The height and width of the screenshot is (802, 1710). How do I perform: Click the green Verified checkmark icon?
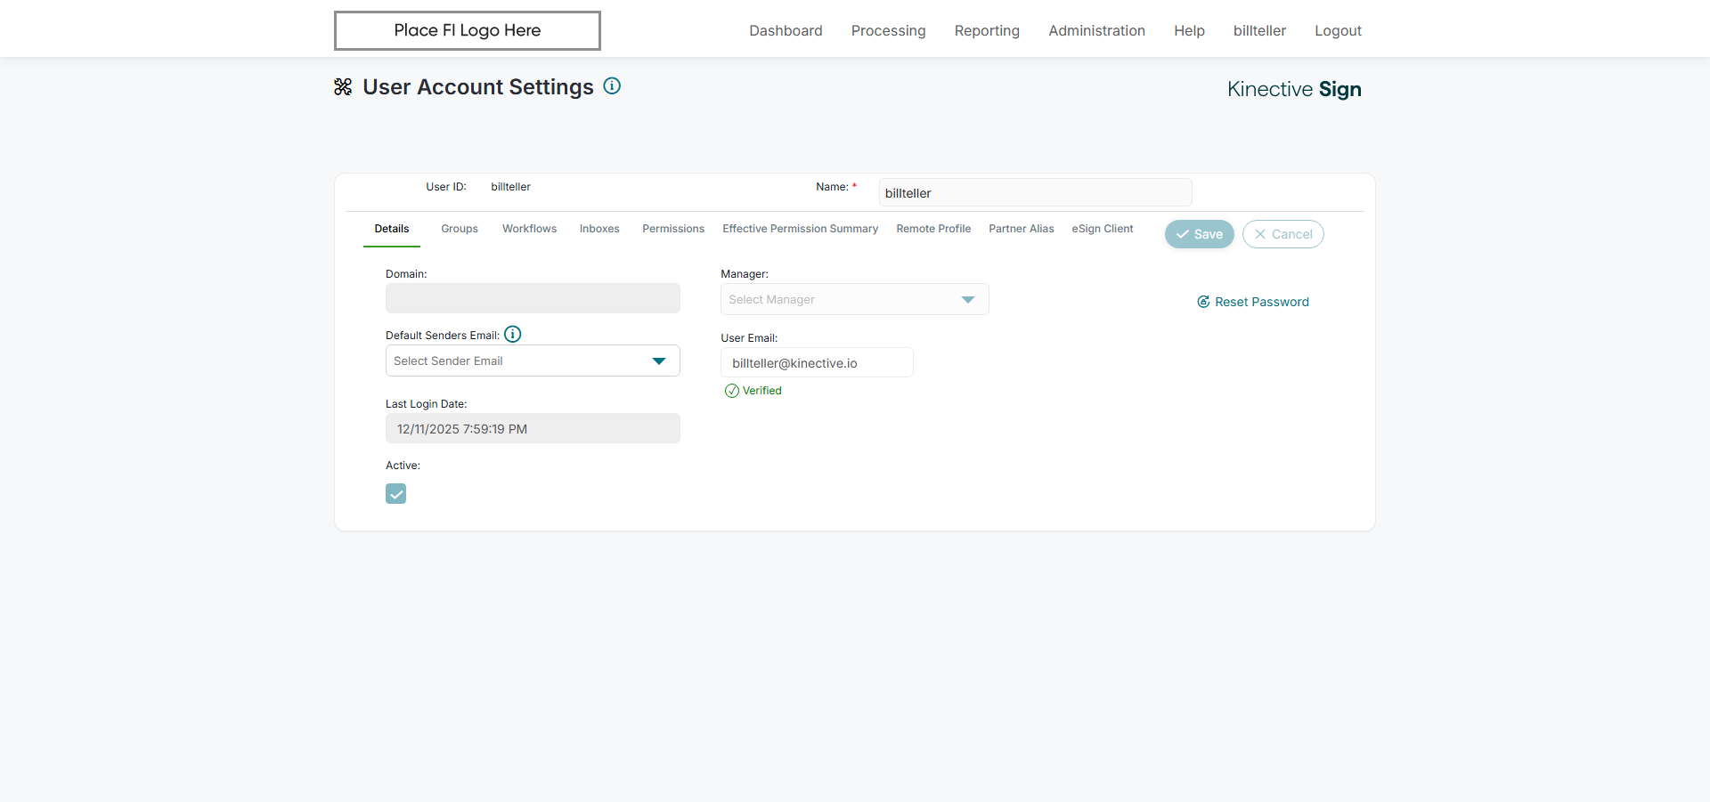[732, 391]
